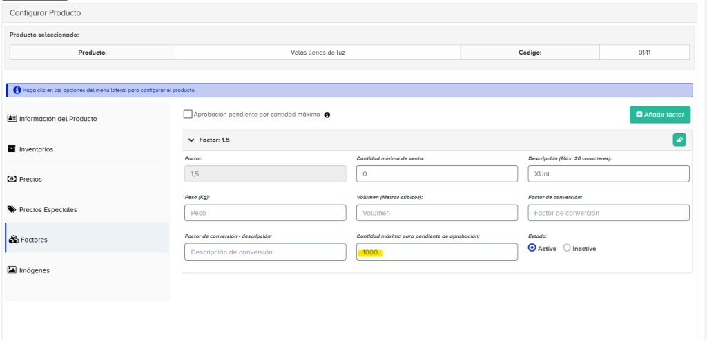This screenshot has width=707, height=340.
Task: Click the ID card icon beside Información del Producto
Action: (12, 119)
